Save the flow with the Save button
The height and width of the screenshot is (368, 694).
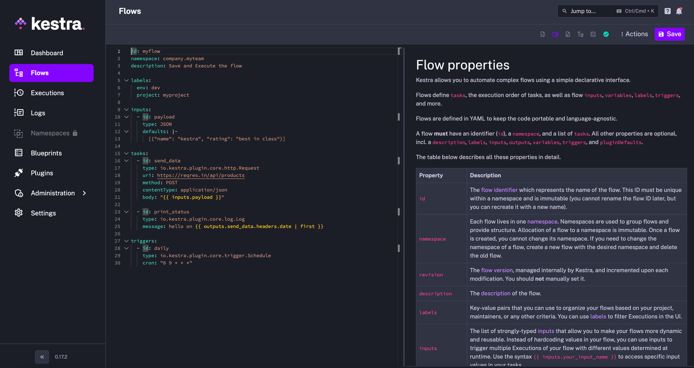coord(669,34)
